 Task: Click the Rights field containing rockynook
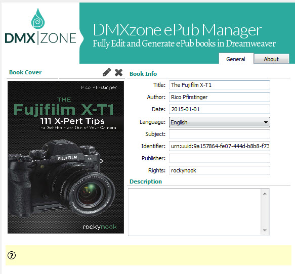[x=220, y=170]
